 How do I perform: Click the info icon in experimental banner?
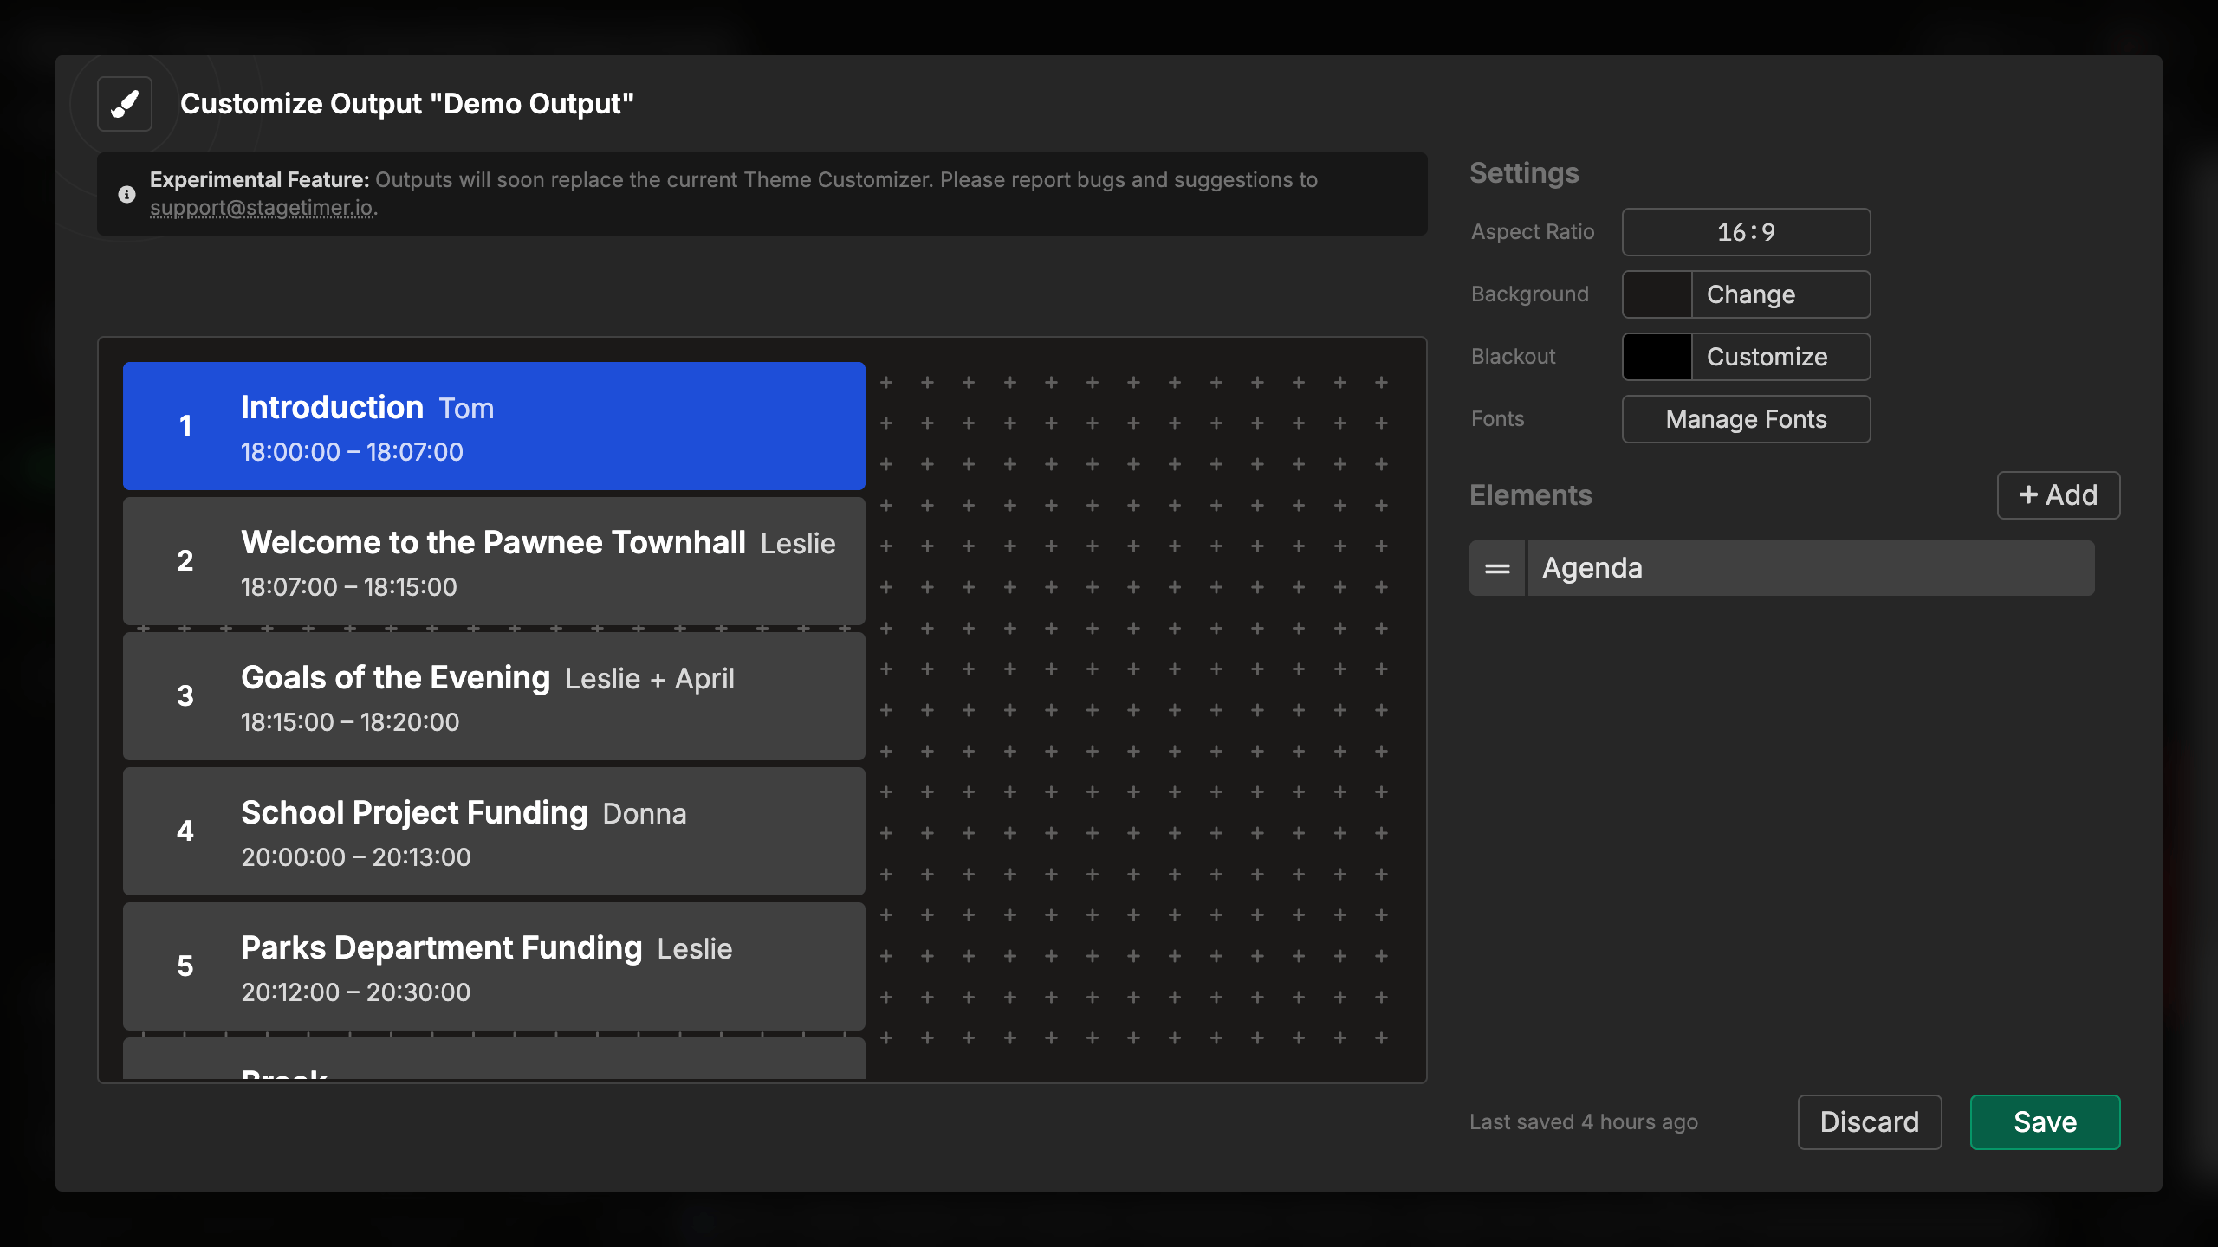pos(126,194)
